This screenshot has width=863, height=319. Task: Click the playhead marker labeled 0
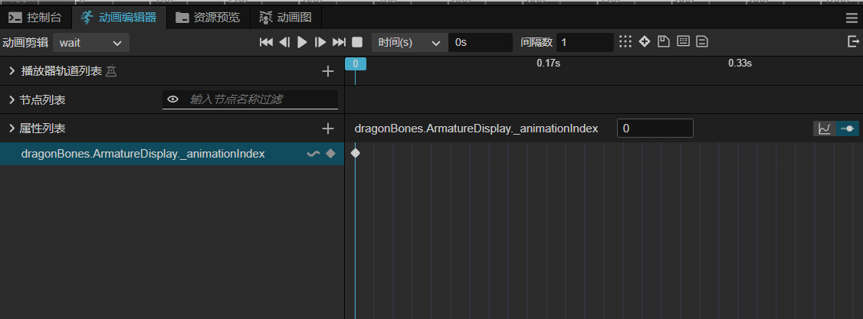point(356,63)
